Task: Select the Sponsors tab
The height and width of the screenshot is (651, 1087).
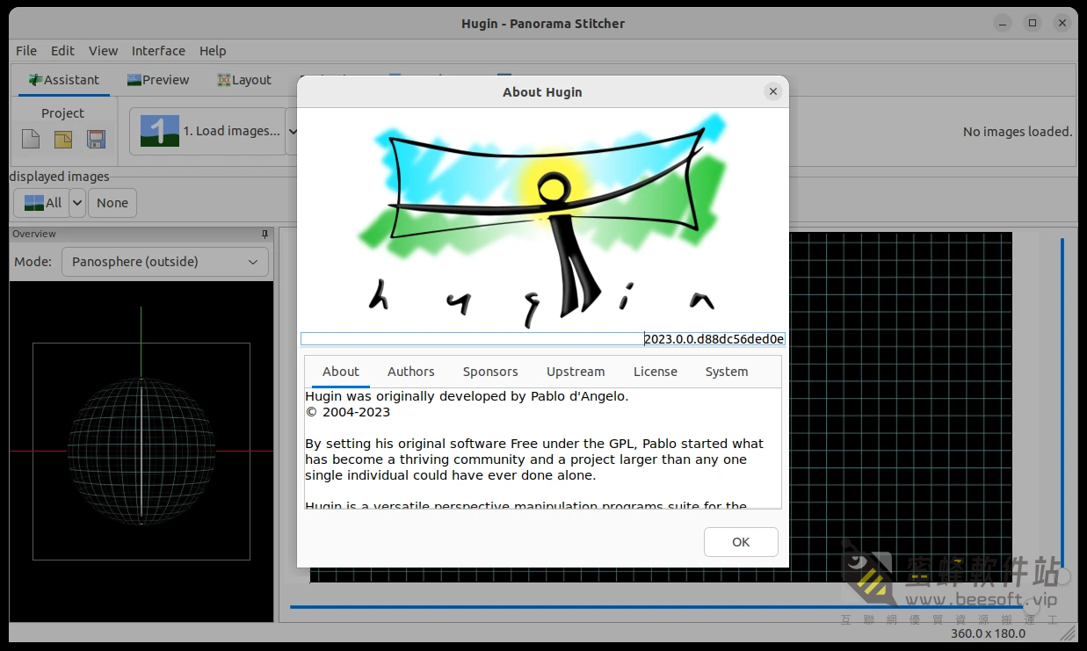Action: pos(490,372)
